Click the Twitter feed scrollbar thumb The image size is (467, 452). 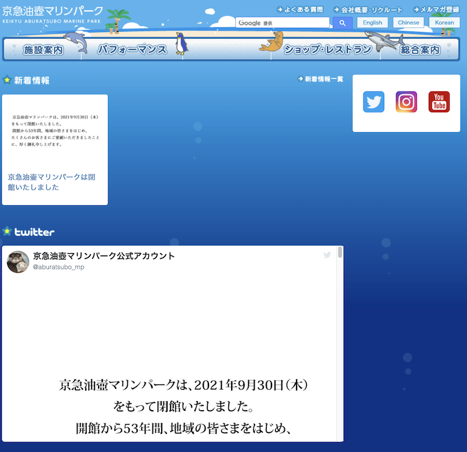pyautogui.click(x=340, y=253)
